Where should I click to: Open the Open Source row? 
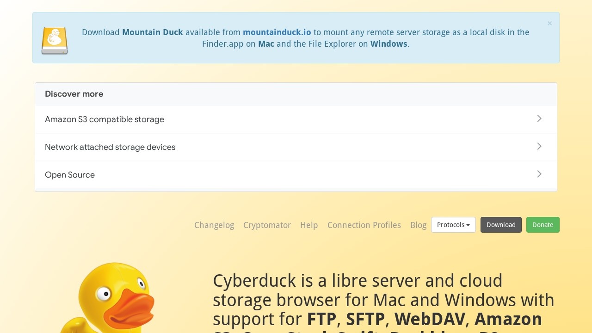point(296,175)
